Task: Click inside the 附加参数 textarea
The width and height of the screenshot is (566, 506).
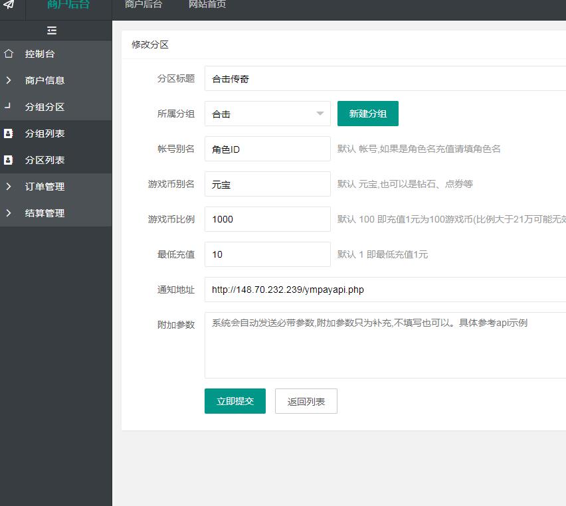Action: (384, 352)
